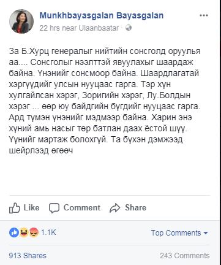
Task: Click the blue Like reaction emoji
Action: point(14,232)
